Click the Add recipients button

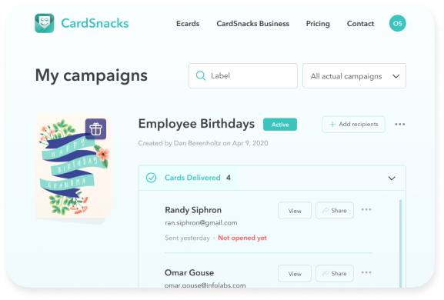pyautogui.click(x=353, y=125)
